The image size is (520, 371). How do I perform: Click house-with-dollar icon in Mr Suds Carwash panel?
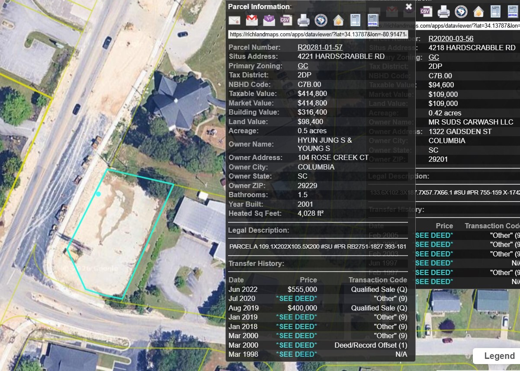click(x=478, y=11)
